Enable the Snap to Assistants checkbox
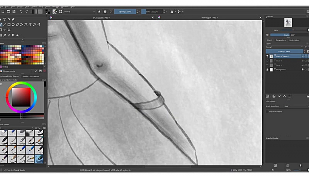Viewport: 309px width, 176px height. [267, 111]
